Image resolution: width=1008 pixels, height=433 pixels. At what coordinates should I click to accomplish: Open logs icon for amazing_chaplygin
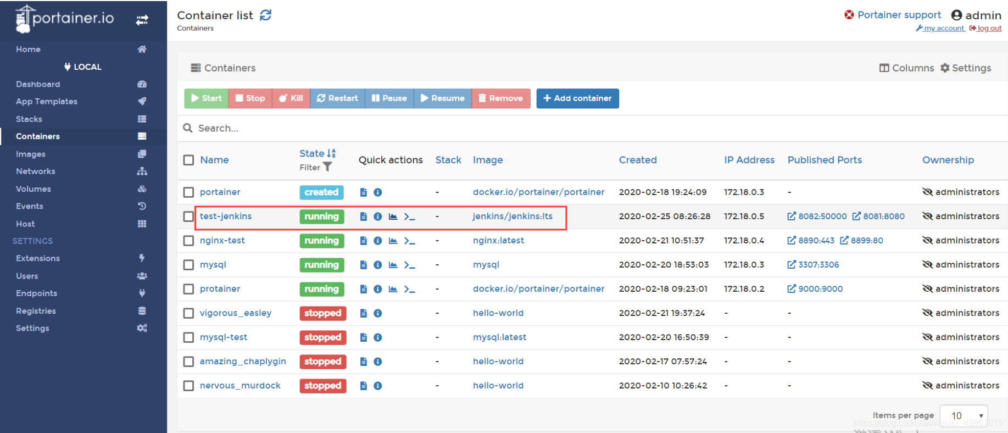coord(363,362)
